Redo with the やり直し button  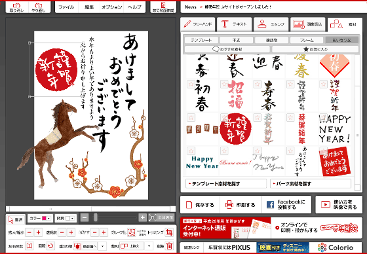click(39, 7)
